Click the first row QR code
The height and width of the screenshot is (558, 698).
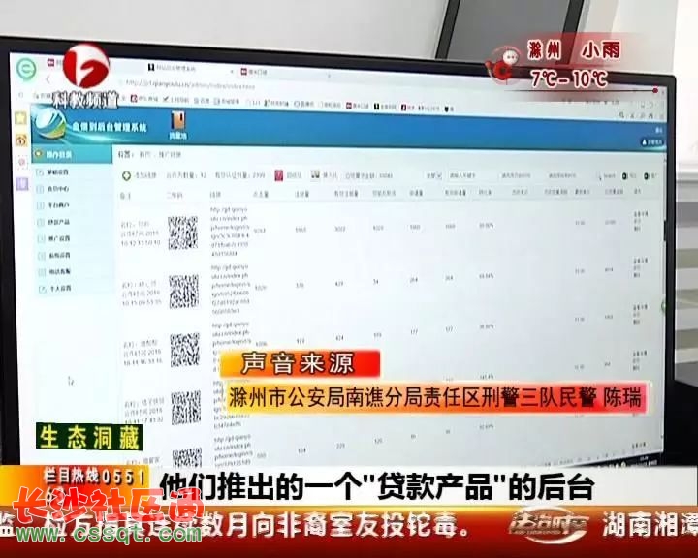point(183,233)
